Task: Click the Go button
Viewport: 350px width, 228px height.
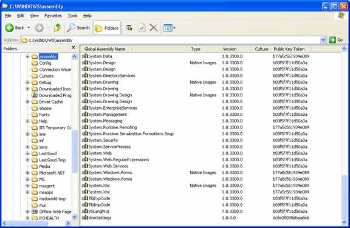Action: click(336, 40)
